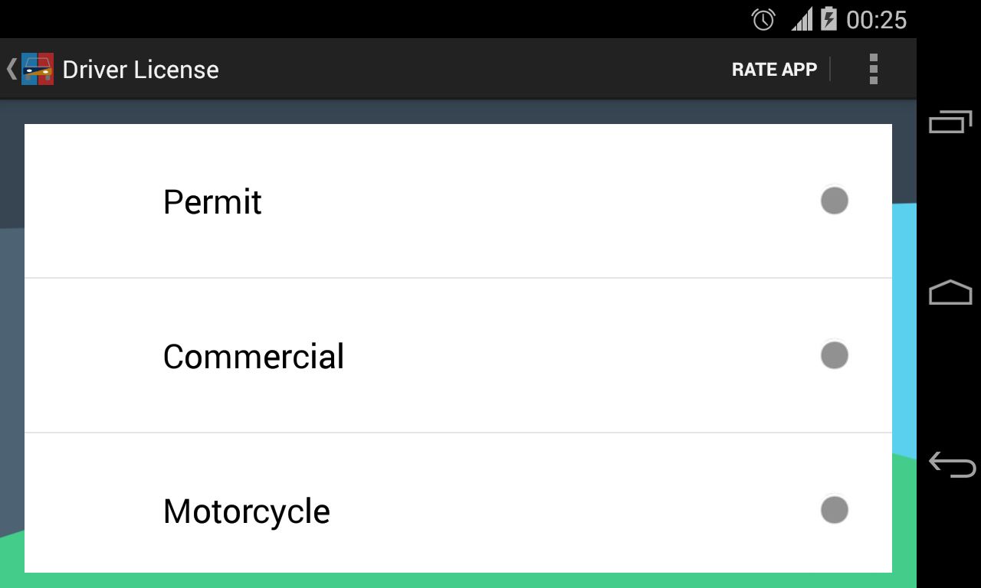Select the Commercial radio button
The height and width of the screenshot is (588, 981).
click(x=834, y=355)
